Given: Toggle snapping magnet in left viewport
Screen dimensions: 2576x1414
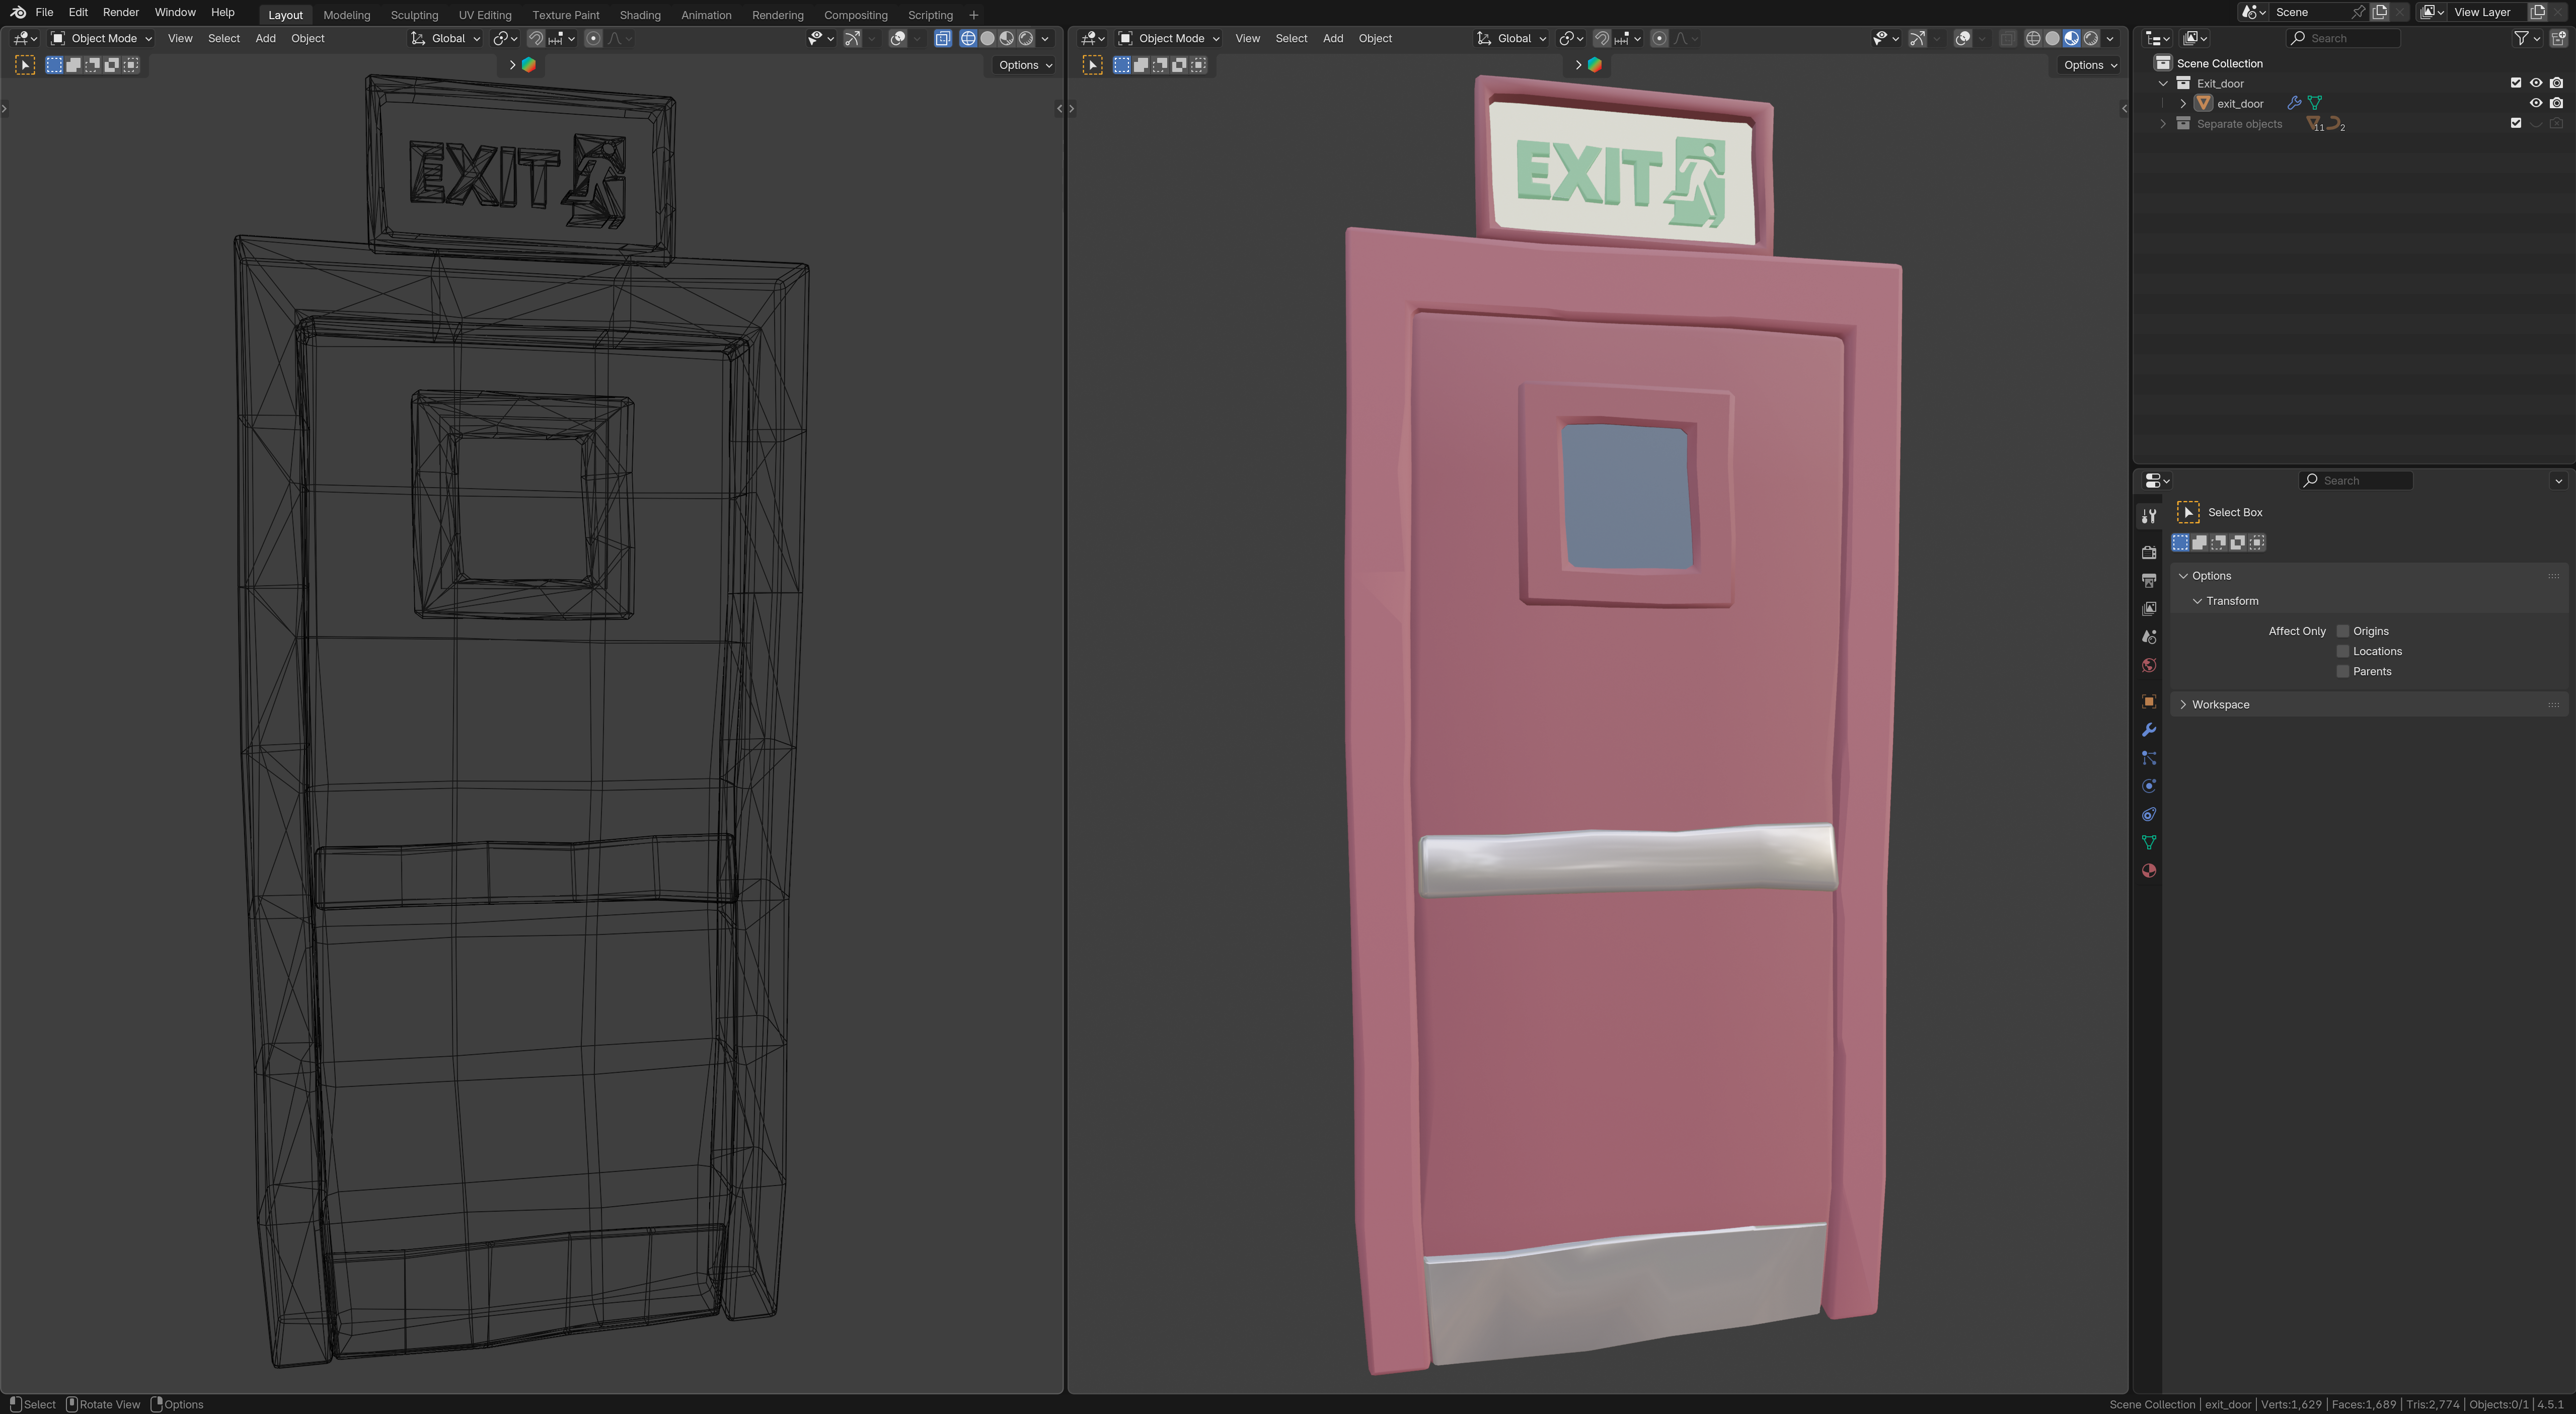Looking at the screenshot, I should (536, 38).
